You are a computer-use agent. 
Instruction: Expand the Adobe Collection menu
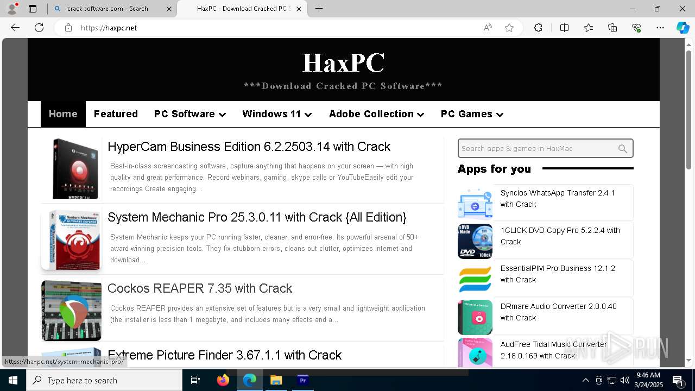coord(376,114)
